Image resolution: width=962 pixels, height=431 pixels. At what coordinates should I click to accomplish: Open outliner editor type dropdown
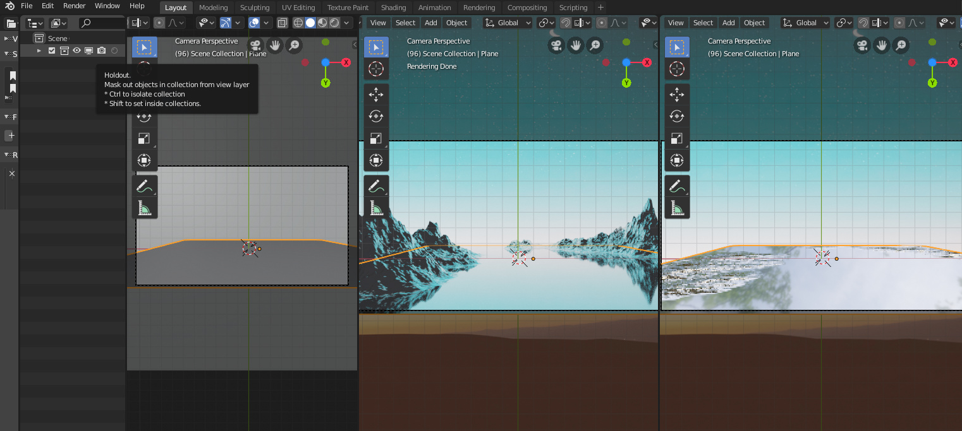(x=33, y=23)
